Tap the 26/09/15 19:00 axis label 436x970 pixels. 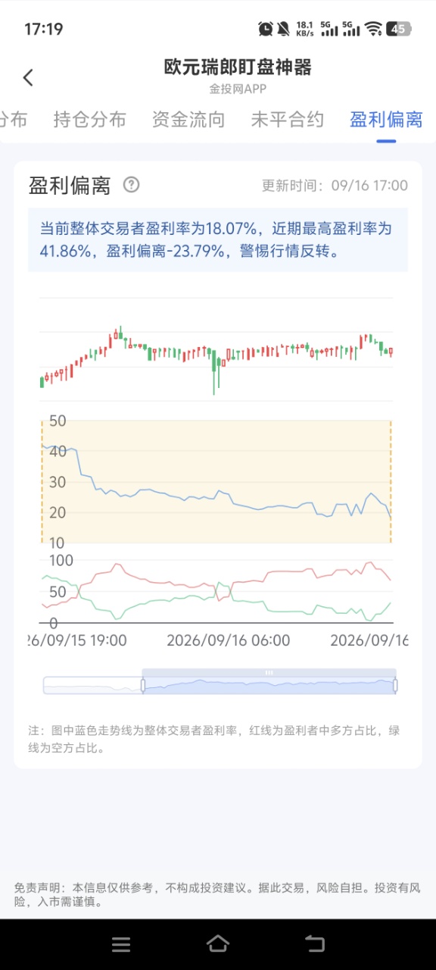[78, 640]
